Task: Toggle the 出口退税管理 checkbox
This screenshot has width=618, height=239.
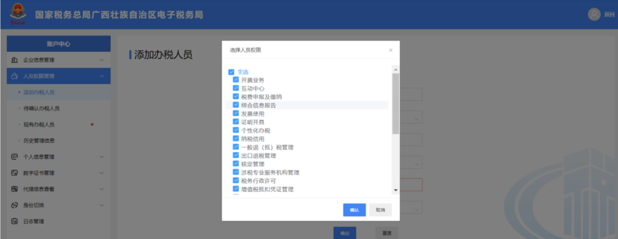Action: tap(236, 155)
